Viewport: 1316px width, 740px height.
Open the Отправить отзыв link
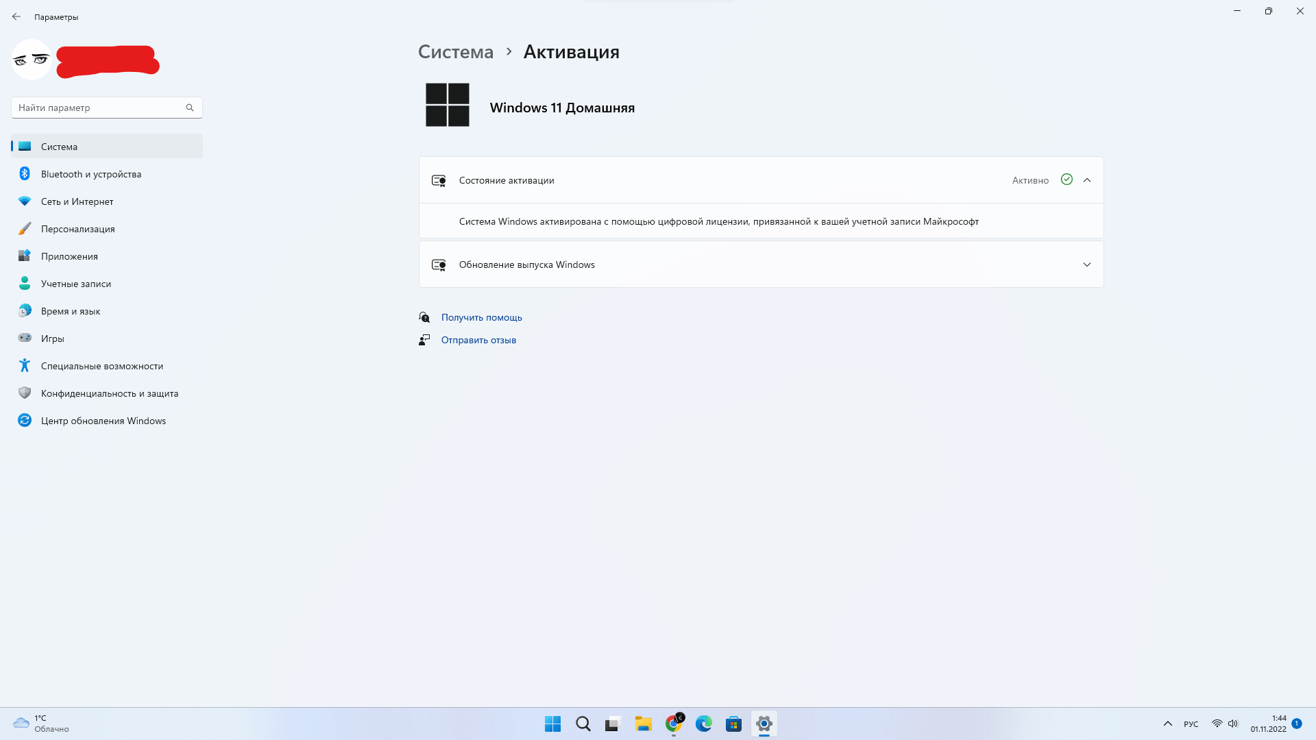pyautogui.click(x=478, y=340)
